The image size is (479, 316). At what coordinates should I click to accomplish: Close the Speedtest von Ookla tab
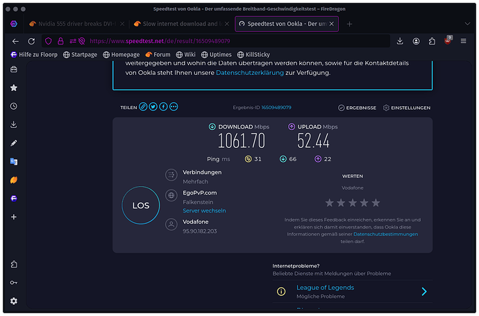332,24
